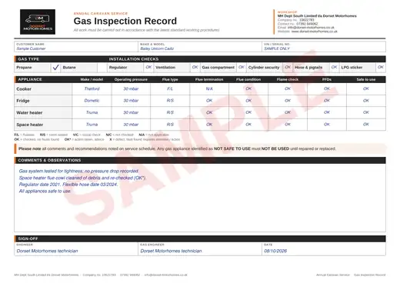Image resolution: width=400 pixels, height=283 pixels.
Task: Click the 'Operating pressure' column header
Action: [131, 79]
